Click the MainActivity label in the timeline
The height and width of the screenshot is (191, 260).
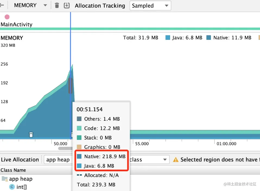17,24
